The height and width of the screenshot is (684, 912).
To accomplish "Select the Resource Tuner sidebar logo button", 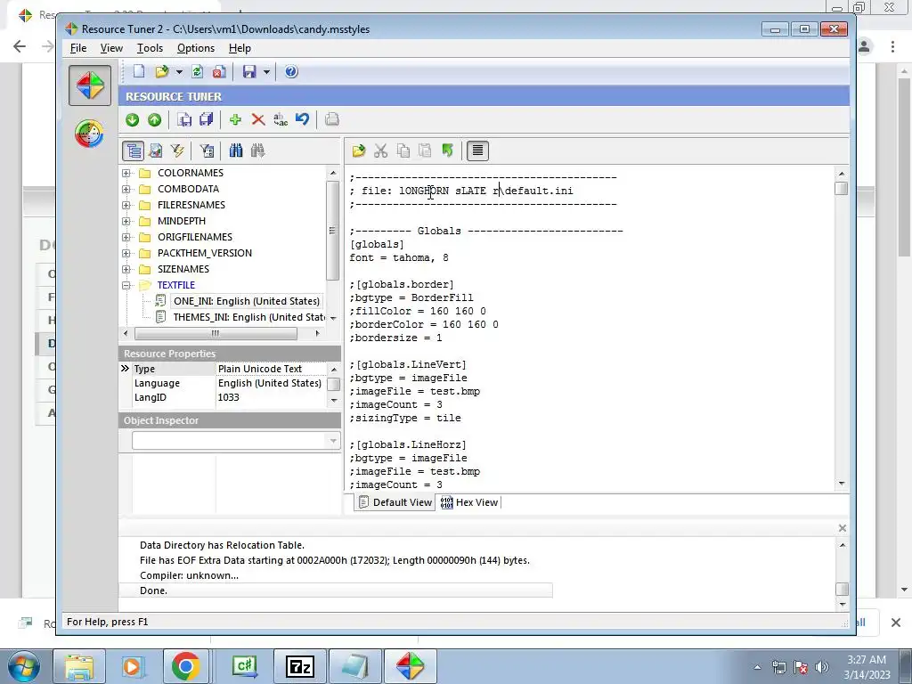I will pos(90,85).
